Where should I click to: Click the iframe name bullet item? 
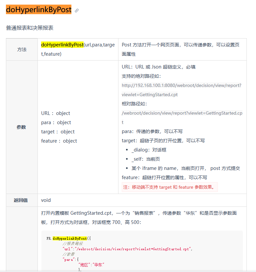(x=186, y=168)
